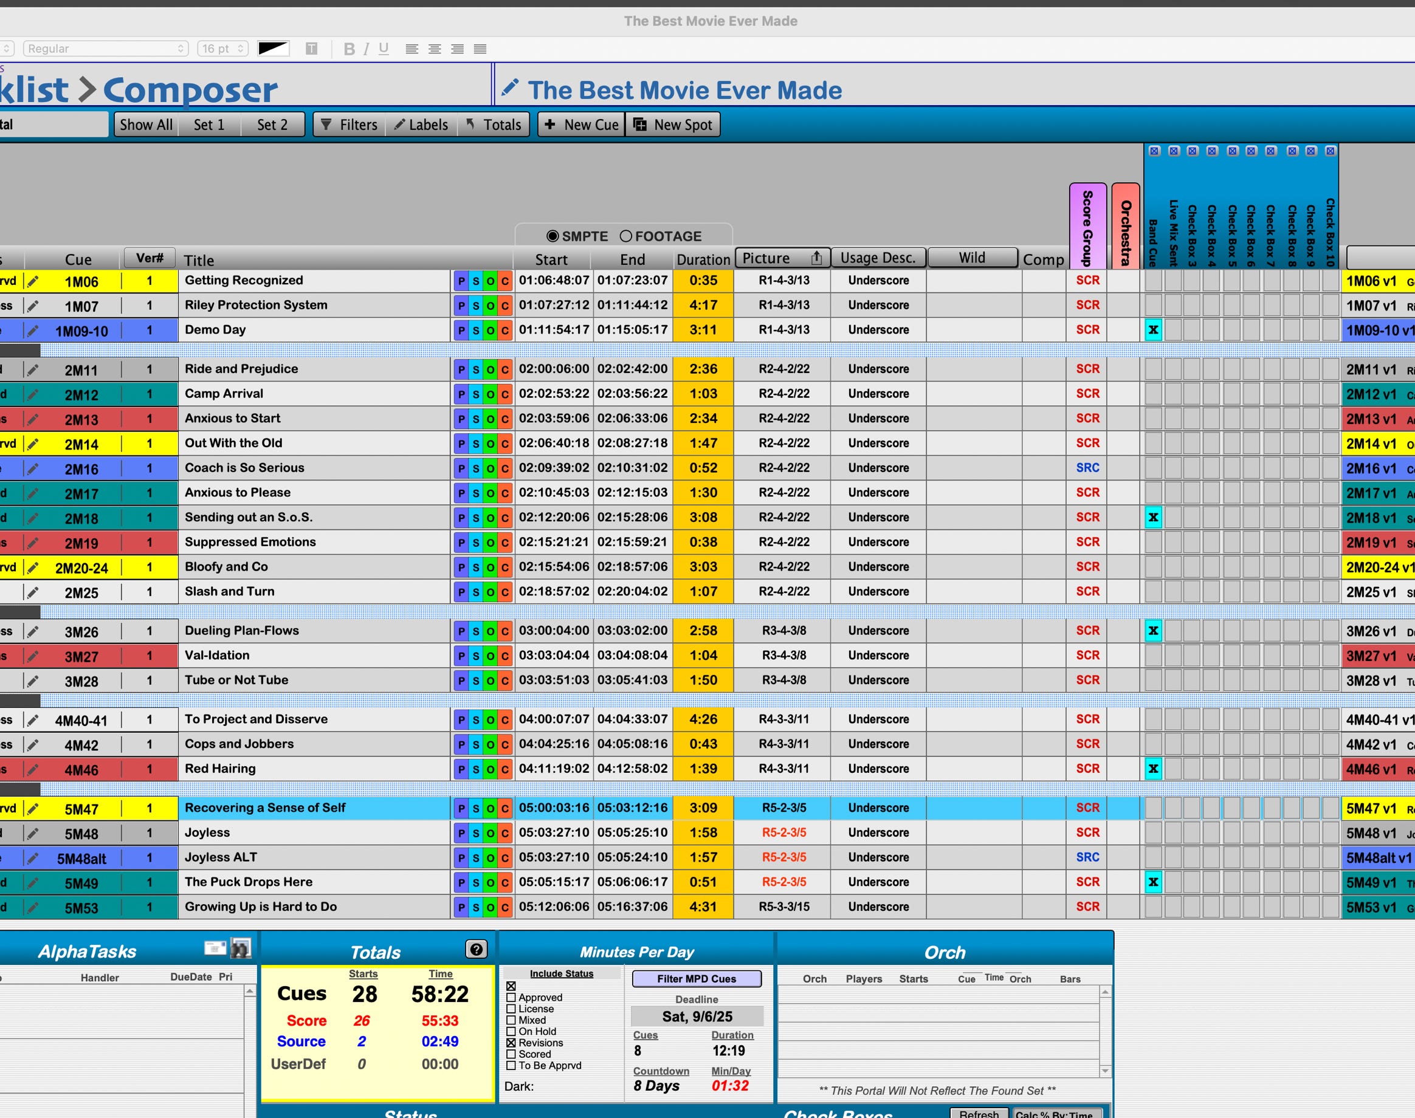Select the Show All tab

[146, 125]
